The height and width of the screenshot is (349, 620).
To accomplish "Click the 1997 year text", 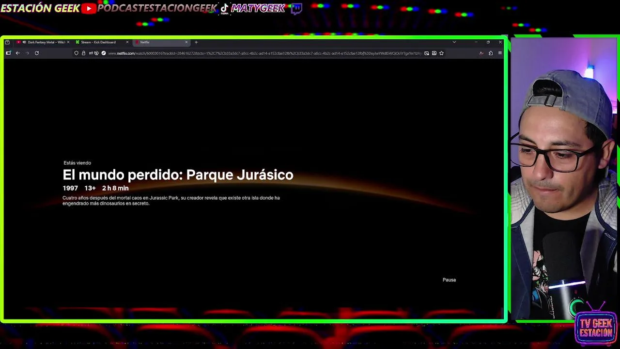I will (70, 188).
